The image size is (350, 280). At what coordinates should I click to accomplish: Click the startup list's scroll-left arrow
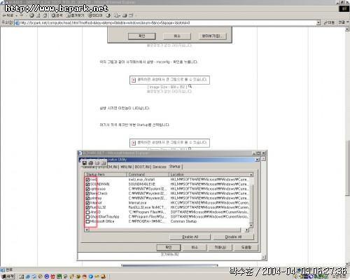pos(87,230)
